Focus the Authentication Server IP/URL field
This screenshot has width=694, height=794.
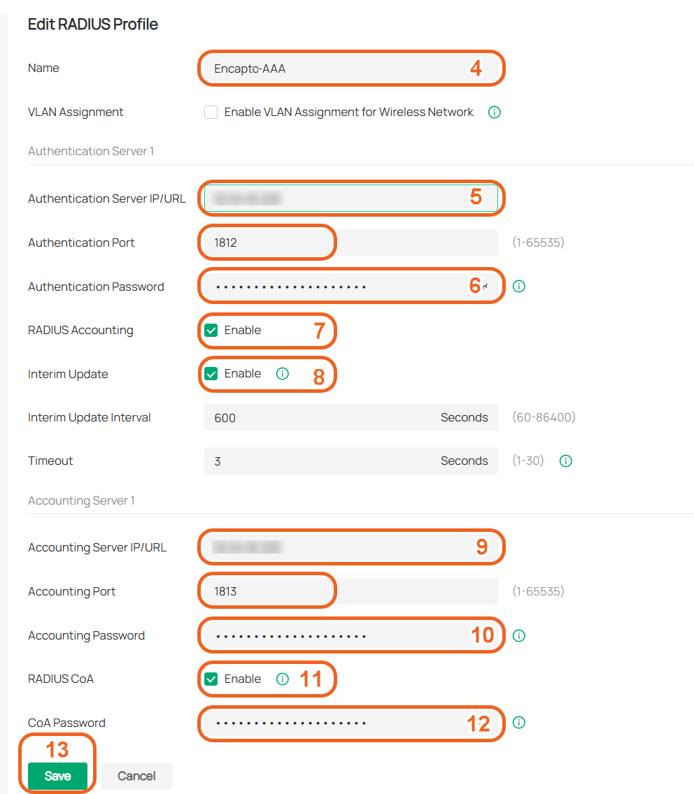pos(350,198)
